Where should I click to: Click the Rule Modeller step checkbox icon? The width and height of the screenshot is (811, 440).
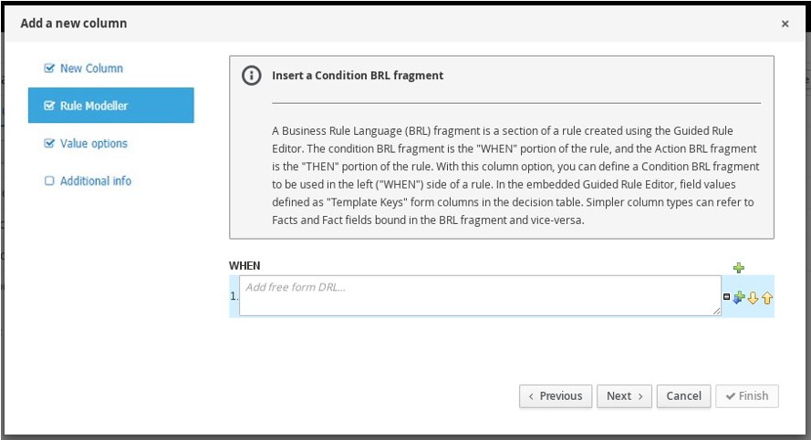(x=49, y=107)
